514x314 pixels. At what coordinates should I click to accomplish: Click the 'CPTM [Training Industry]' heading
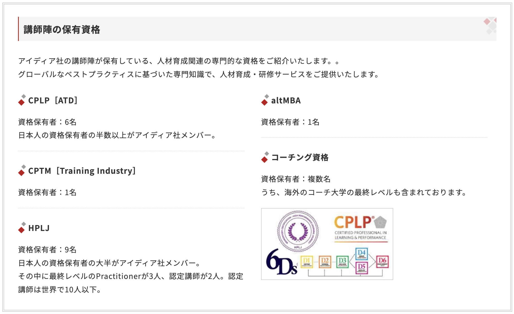82,171
